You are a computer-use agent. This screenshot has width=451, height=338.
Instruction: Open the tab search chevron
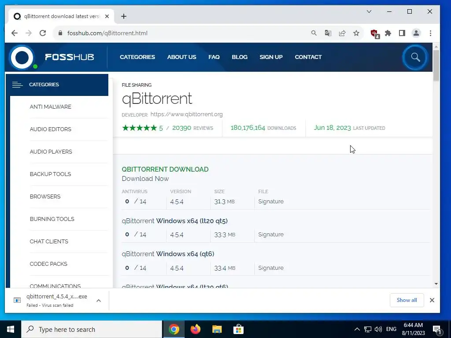point(369,11)
